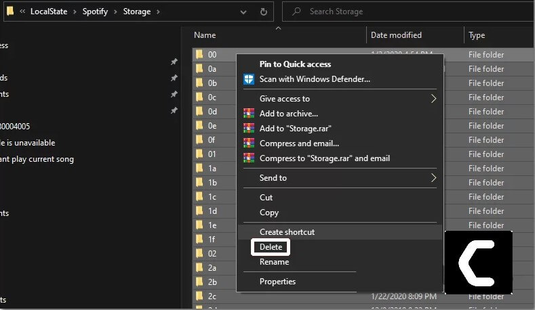Click the search magnifier icon

tap(296, 12)
